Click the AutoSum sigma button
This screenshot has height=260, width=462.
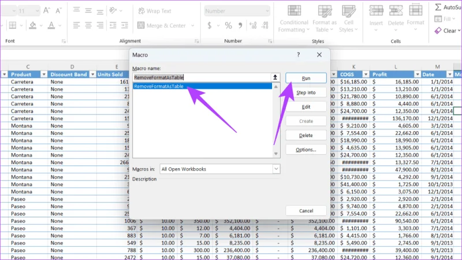point(448,7)
